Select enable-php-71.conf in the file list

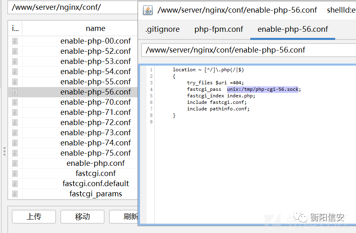coord(96,112)
